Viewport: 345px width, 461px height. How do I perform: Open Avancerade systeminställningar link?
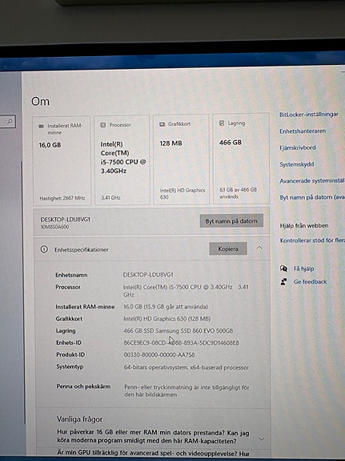[312, 181]
